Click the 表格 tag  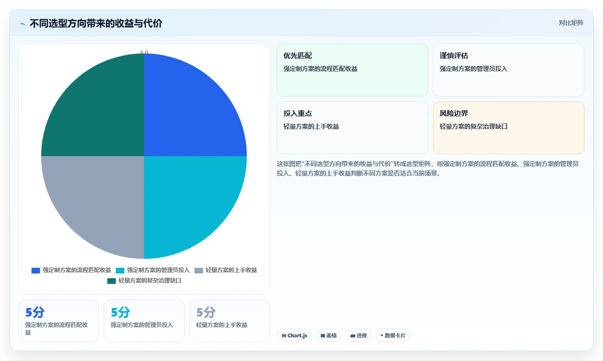(x=328, y=335)
